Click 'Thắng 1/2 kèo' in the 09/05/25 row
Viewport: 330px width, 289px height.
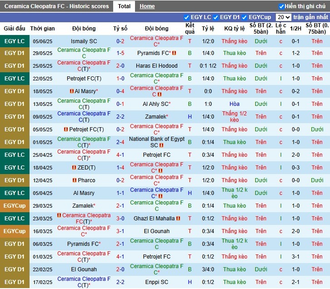pyautogui.click(x=234, y=116)
